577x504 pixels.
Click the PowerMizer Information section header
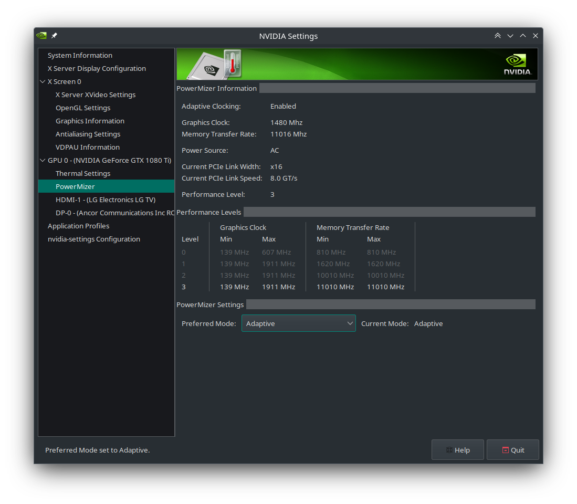[217, 88]
